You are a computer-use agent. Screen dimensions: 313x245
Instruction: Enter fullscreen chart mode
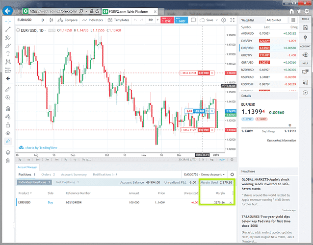[x=233, y=20]
